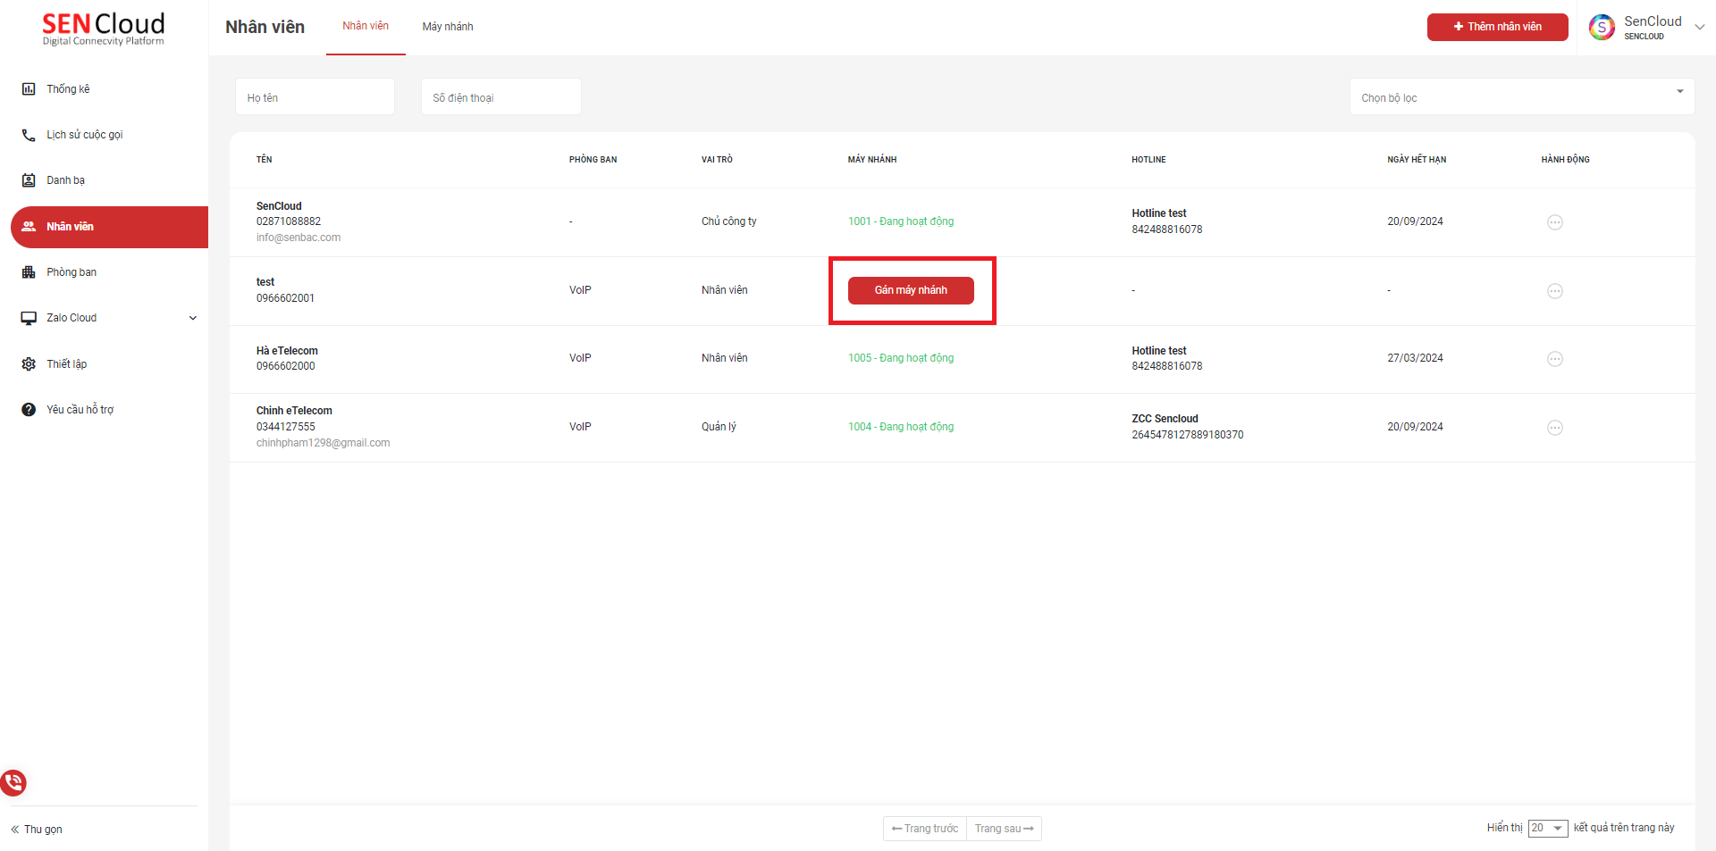Select the Nhân viên tab in the header
This screenshot has width=1716, height=851.
point(366,26)
